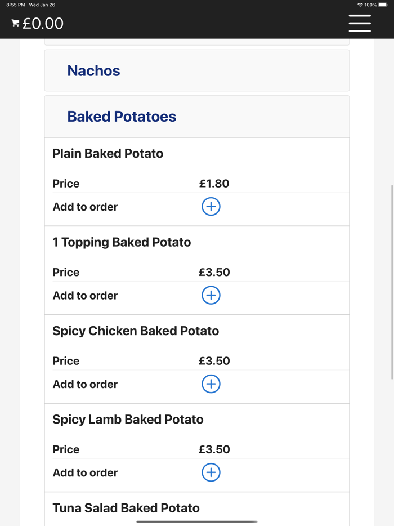Tap the battery indicator icon

[383, 5]
